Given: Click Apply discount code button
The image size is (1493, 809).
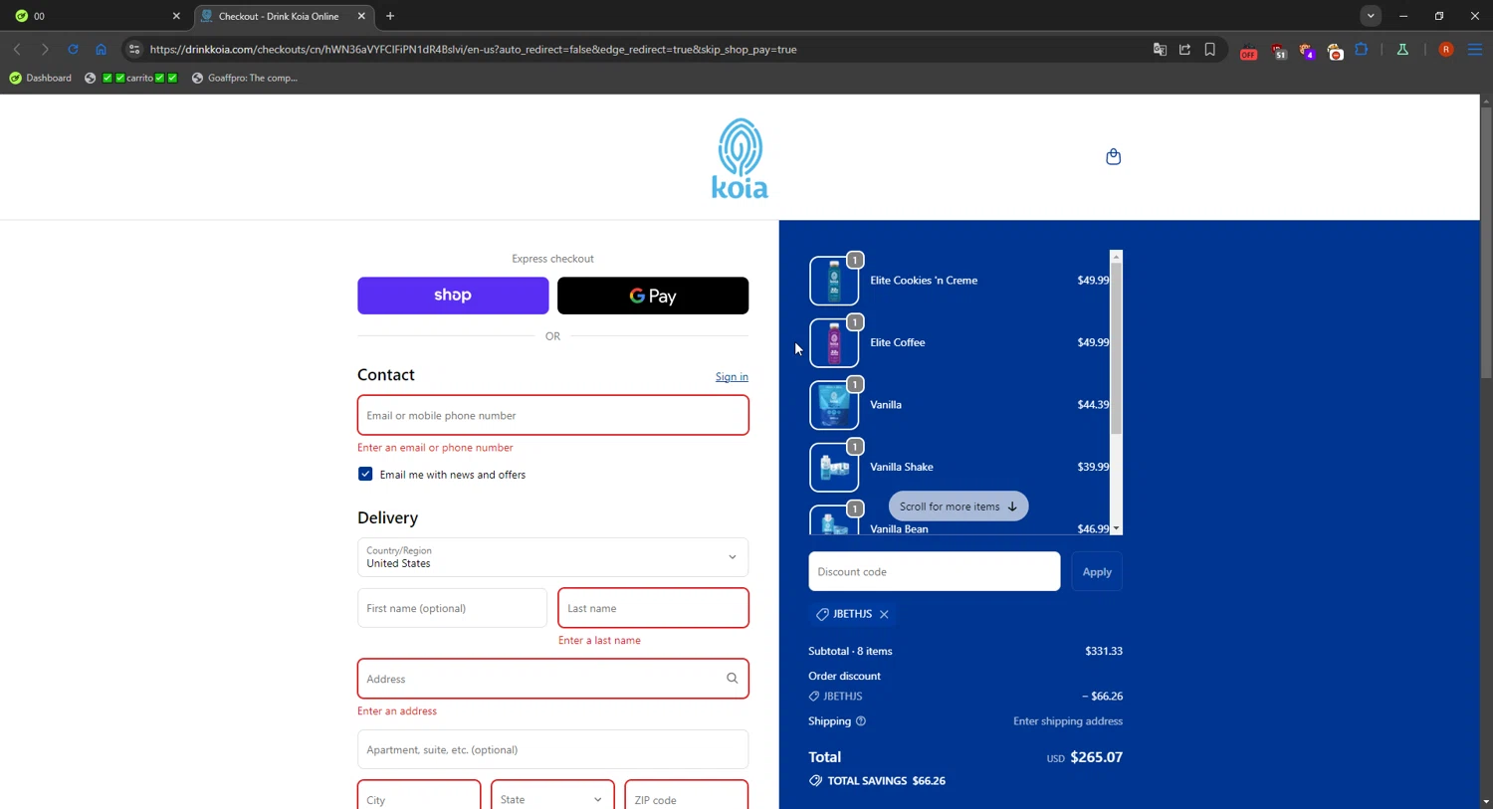Looking at the screenshot, I should [x=1097, y=571].
